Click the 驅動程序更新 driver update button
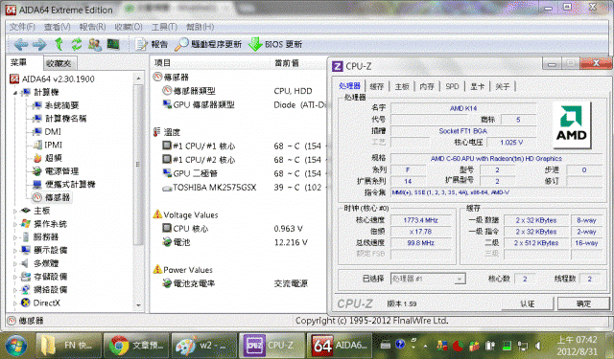This screenshot has height=359, width=614. tap(208, 45)
